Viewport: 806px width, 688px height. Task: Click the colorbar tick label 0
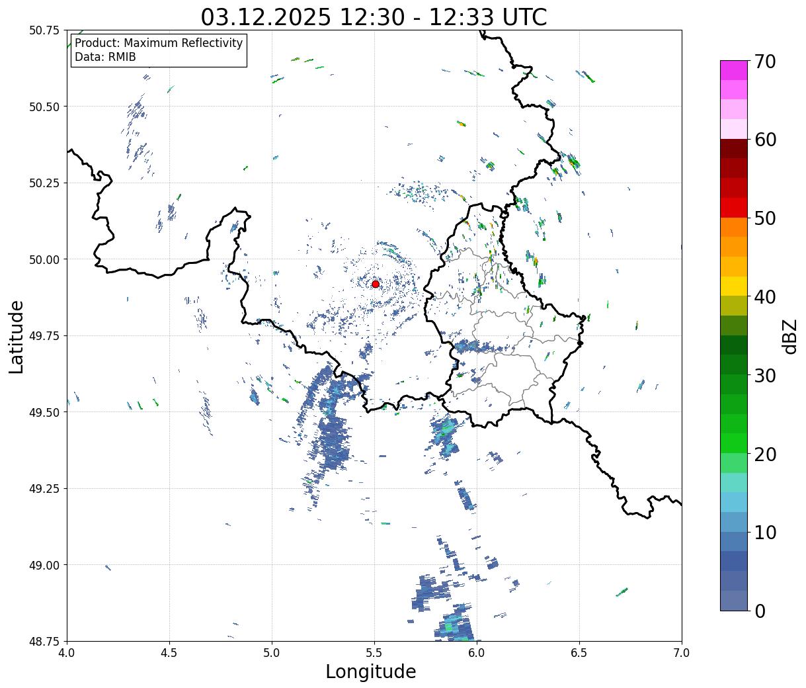[x=760, y=611]
